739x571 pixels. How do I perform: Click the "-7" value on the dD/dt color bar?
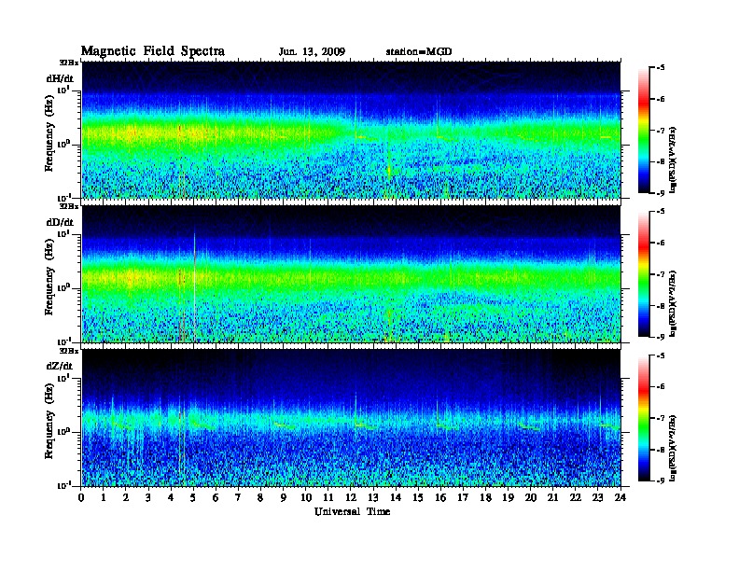(661, 274)
